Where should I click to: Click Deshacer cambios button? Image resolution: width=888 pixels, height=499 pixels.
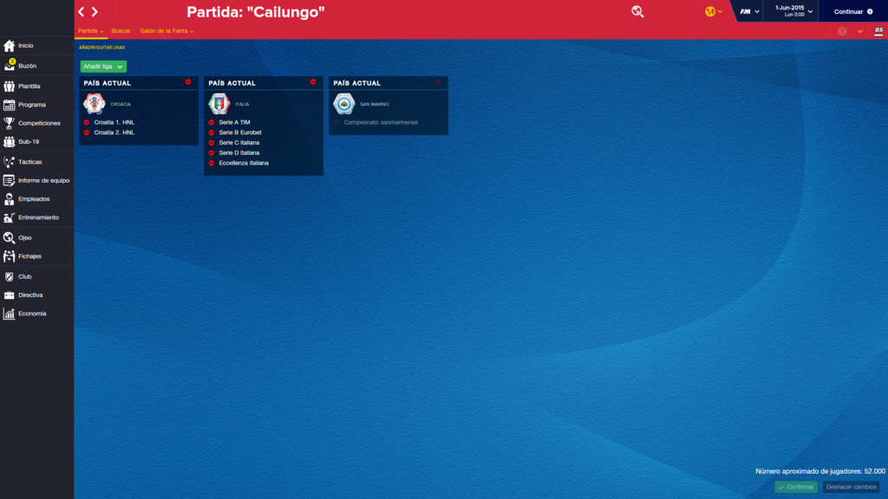851,487
